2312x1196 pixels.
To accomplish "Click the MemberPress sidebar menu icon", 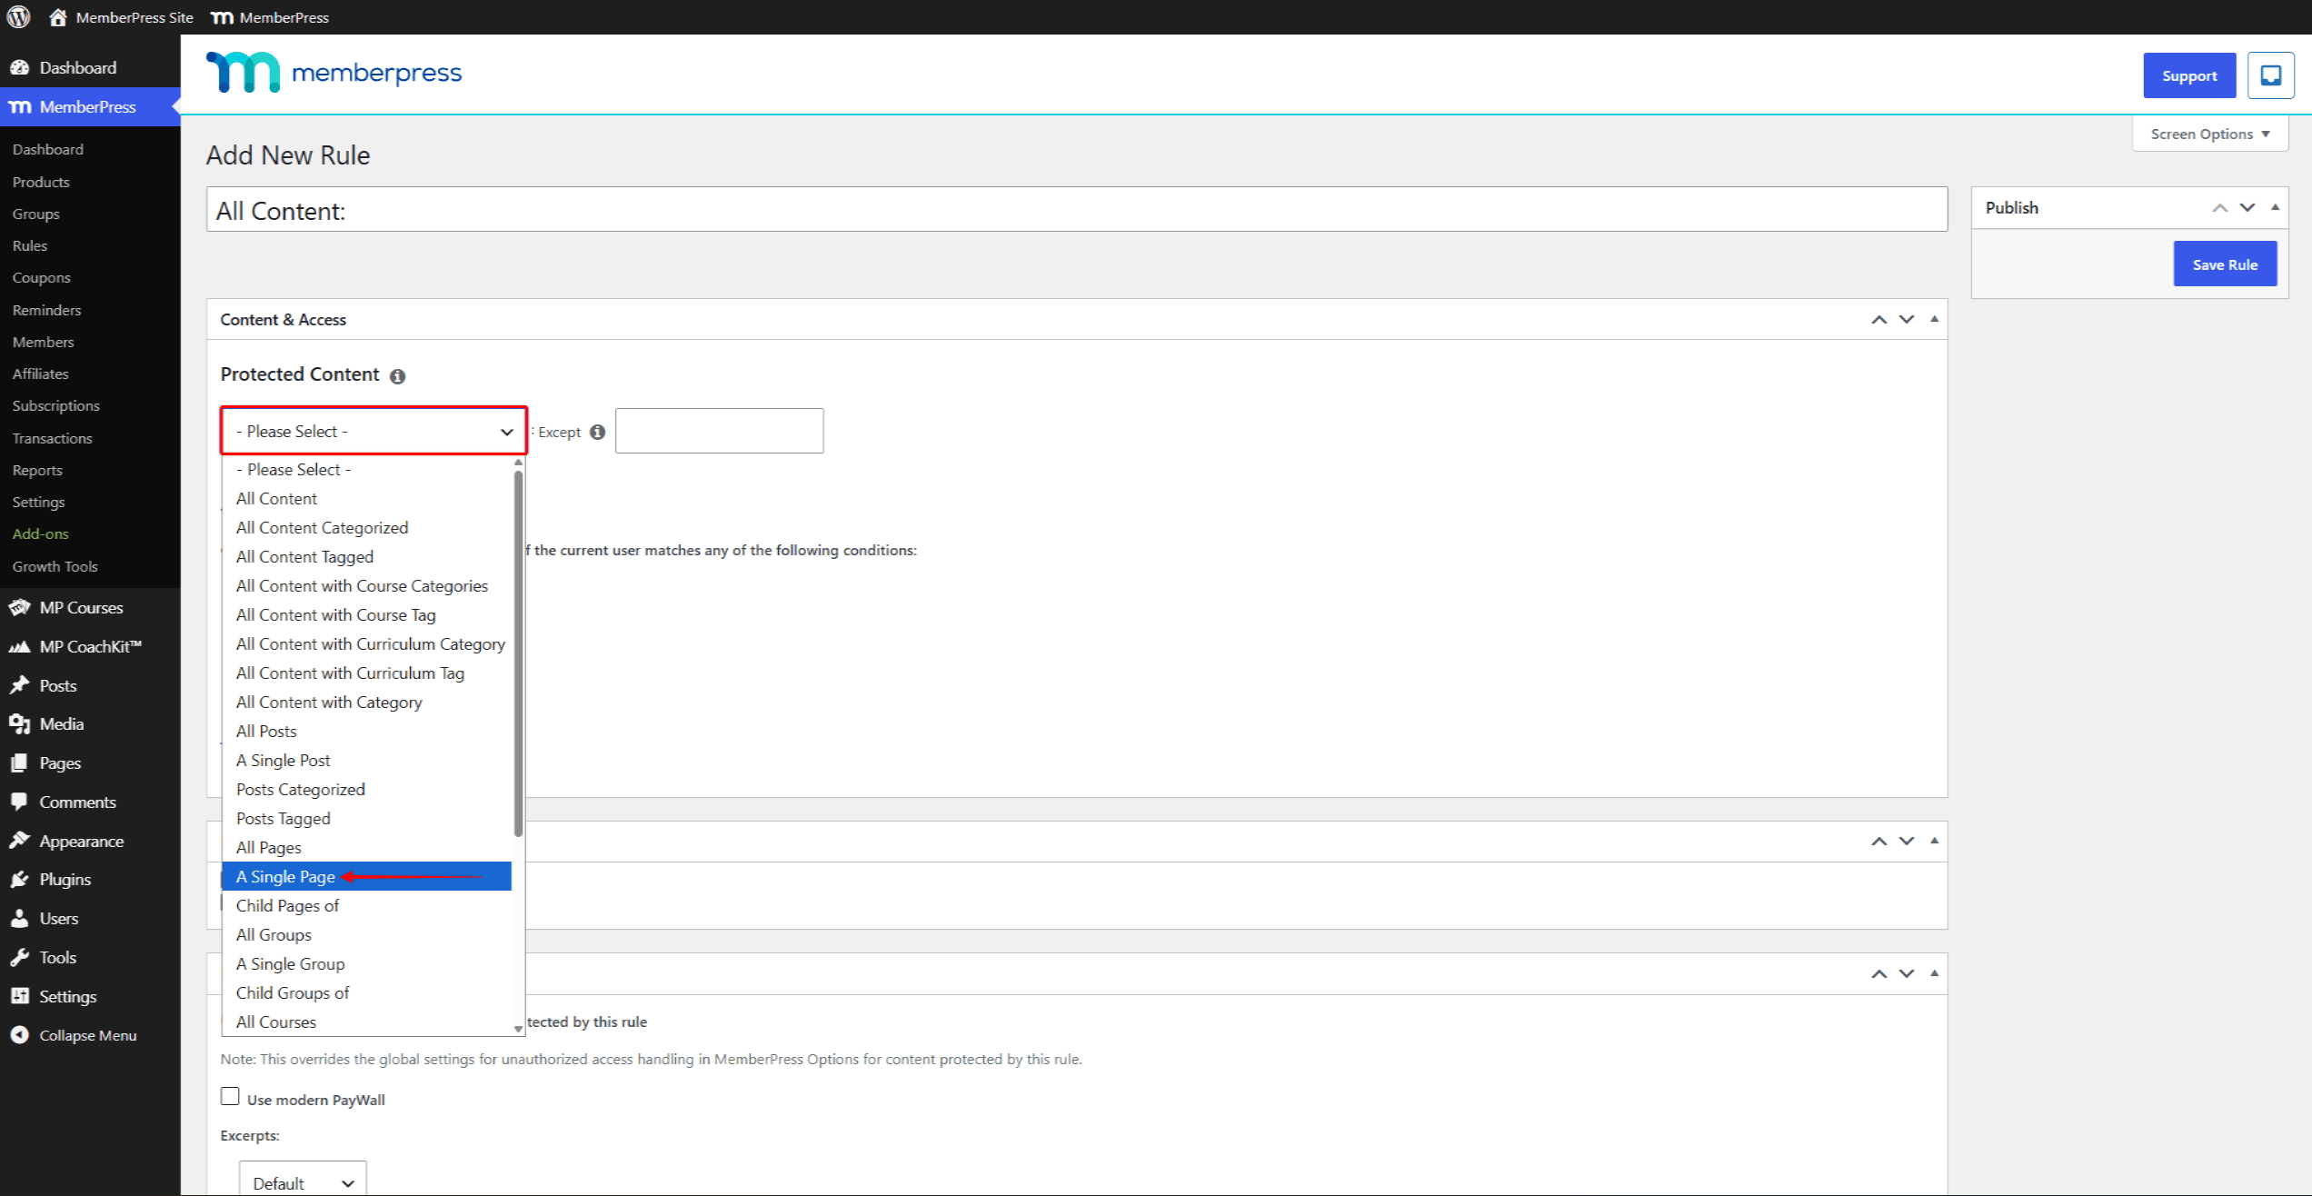I will [19, 106].
